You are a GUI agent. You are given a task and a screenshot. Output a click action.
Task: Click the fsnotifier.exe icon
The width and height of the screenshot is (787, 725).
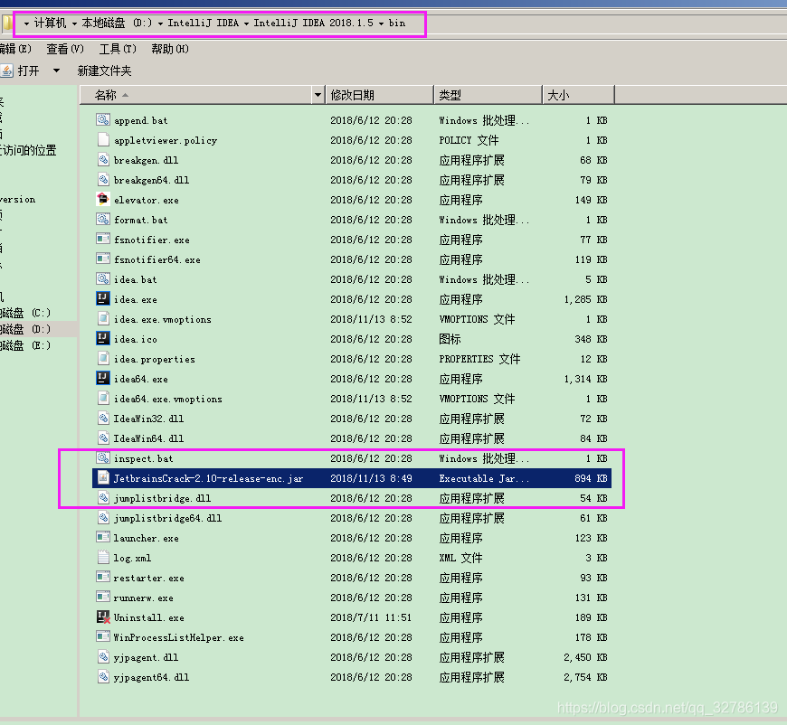(x=103, y=239)
